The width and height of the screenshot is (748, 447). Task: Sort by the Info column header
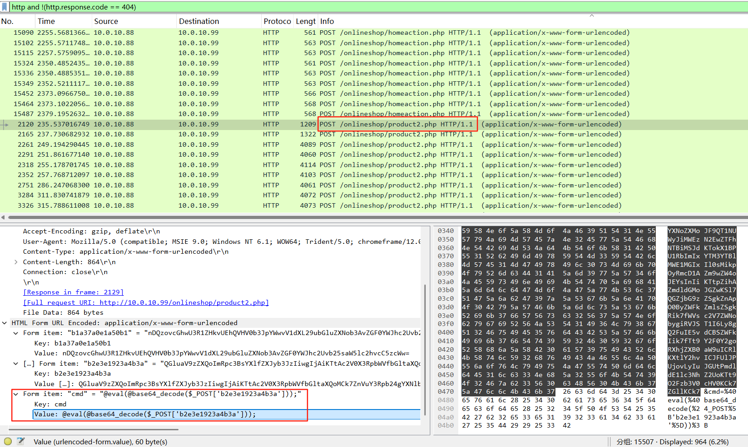click(x=532, y=21)
